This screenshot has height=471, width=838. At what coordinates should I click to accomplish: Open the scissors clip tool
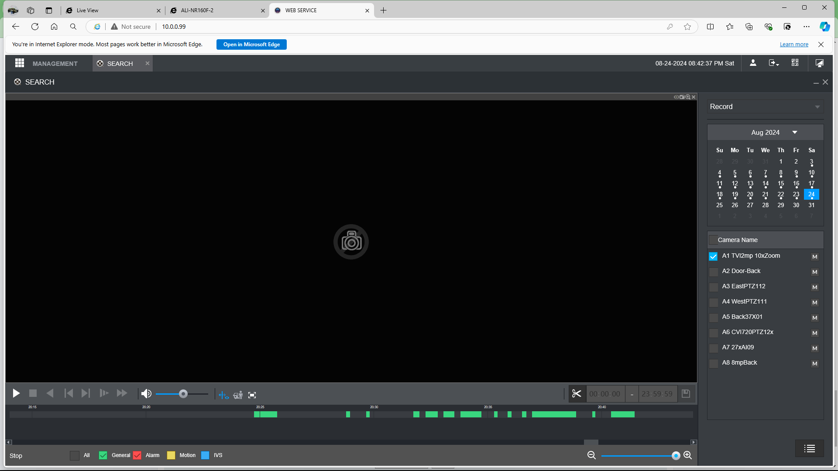pyautogui.click(x=577, y=394)
